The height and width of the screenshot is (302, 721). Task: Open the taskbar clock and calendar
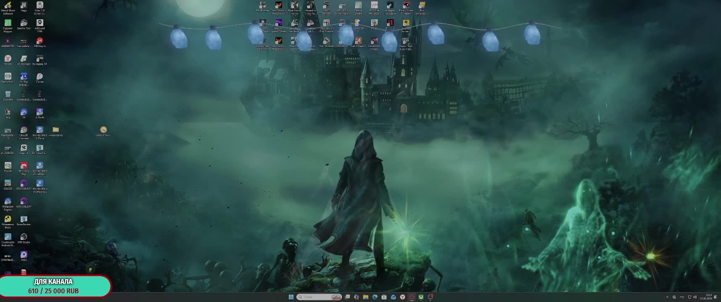[706, 297]
